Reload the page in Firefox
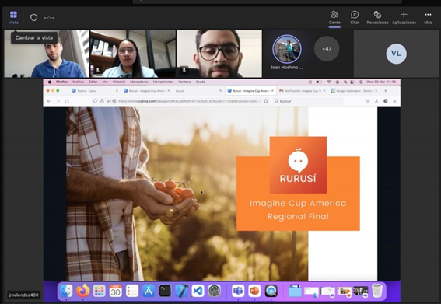This screenshot has width=441, height=304. [67, 101]
